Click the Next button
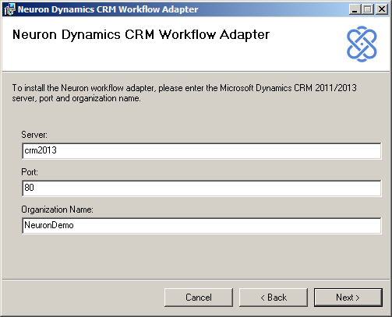 coord(348,298)
